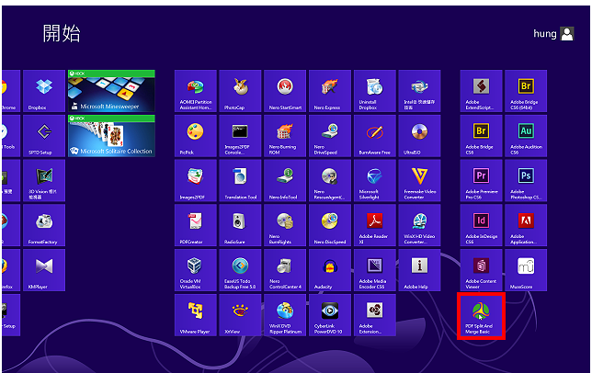Open the Images2PDF tile with photo stack icon
The image size is (592, 373).
point(196,181)
